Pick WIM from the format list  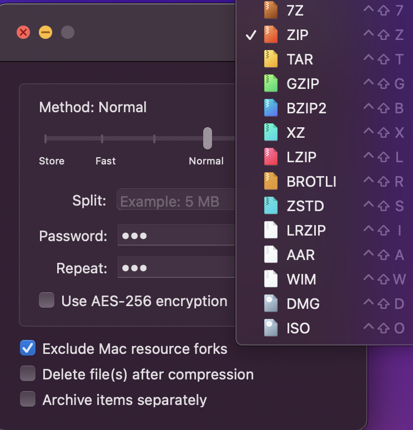pos(300,279)
